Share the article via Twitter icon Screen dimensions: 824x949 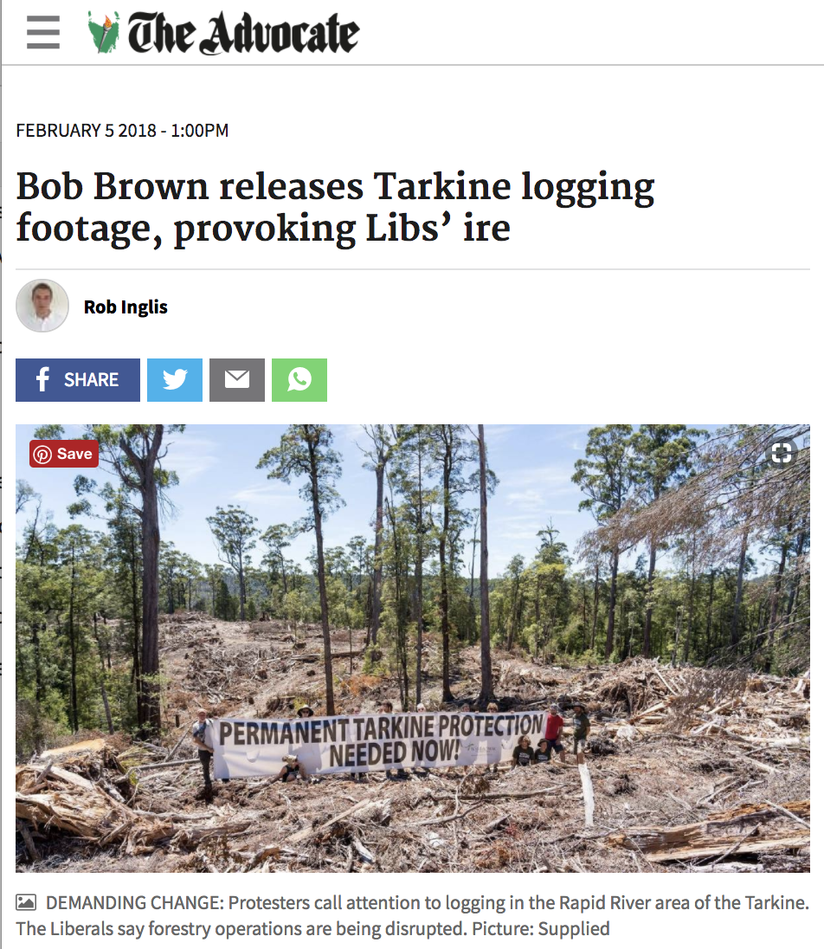pyautogui.click(x=175, y=380)
